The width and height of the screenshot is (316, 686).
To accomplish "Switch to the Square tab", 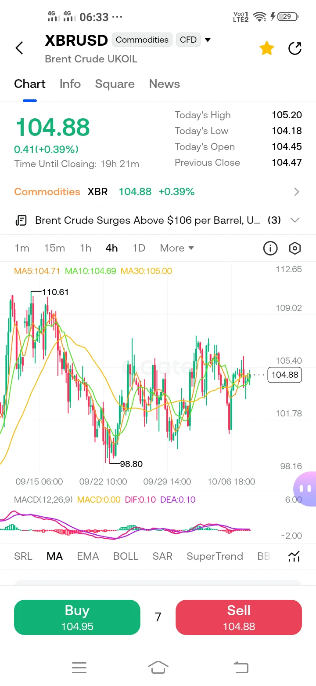I will pyautogui.click(x=115, y=84).
